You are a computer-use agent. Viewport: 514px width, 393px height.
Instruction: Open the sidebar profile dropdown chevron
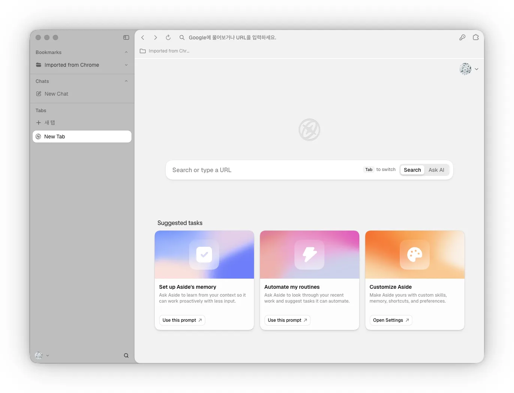[48, 355]
